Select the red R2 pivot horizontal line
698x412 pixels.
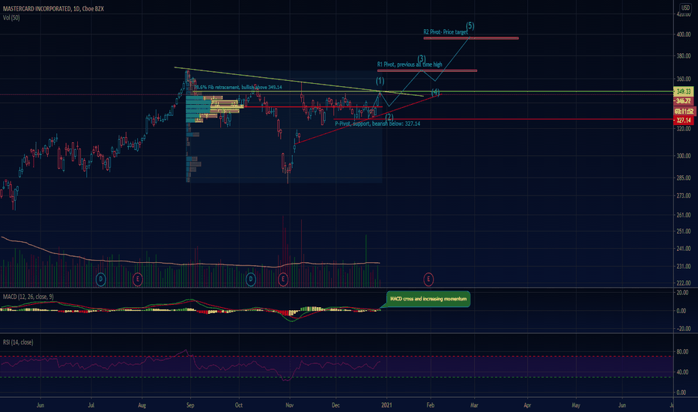pyautogui.click(x=471, y=38)
